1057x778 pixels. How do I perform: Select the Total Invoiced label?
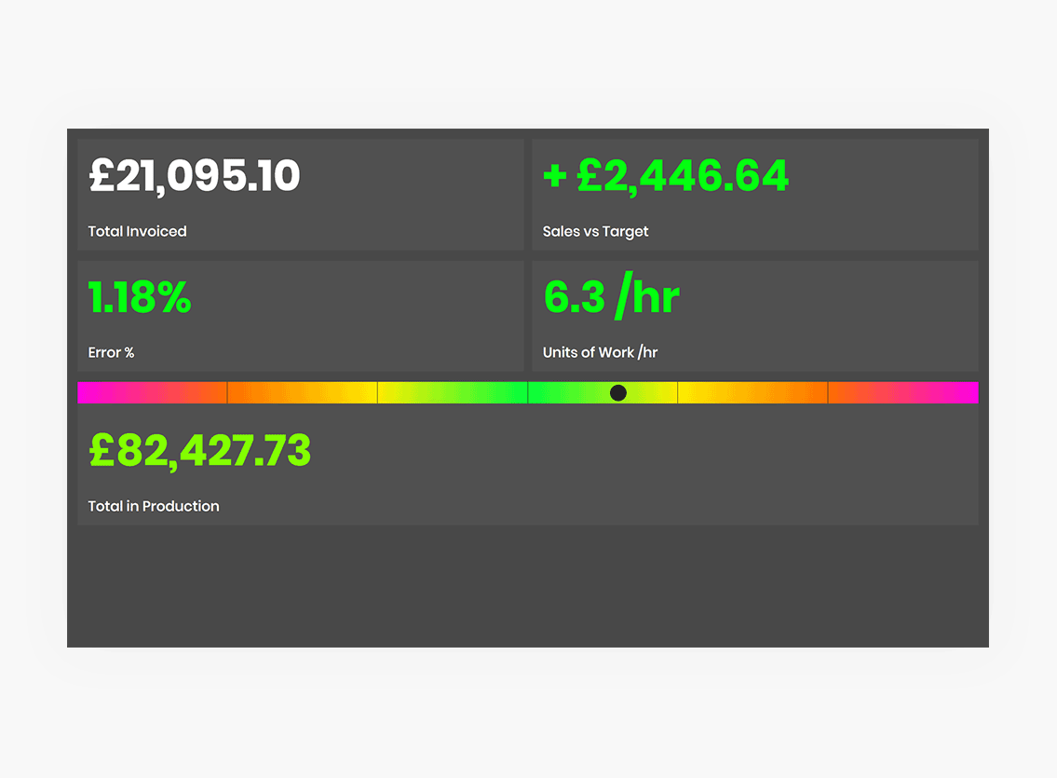137,231
